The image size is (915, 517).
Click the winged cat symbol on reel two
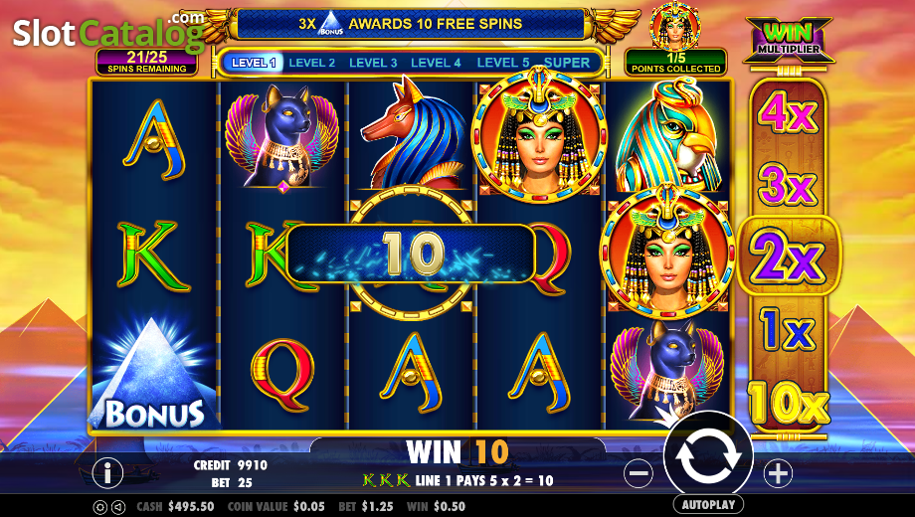point(281,135)
